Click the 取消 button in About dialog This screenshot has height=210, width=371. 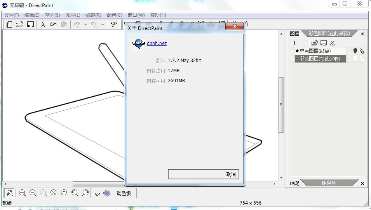[204, 174]
